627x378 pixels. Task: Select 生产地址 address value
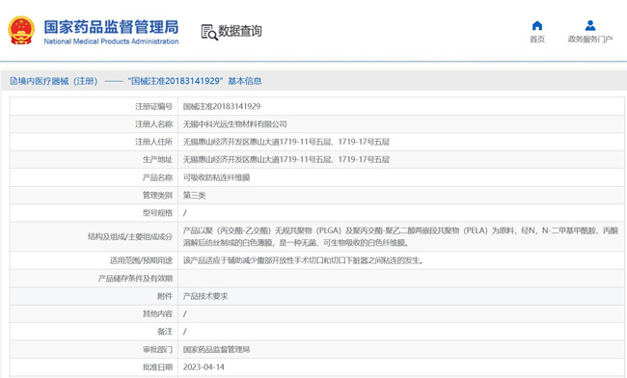[286, 159]
